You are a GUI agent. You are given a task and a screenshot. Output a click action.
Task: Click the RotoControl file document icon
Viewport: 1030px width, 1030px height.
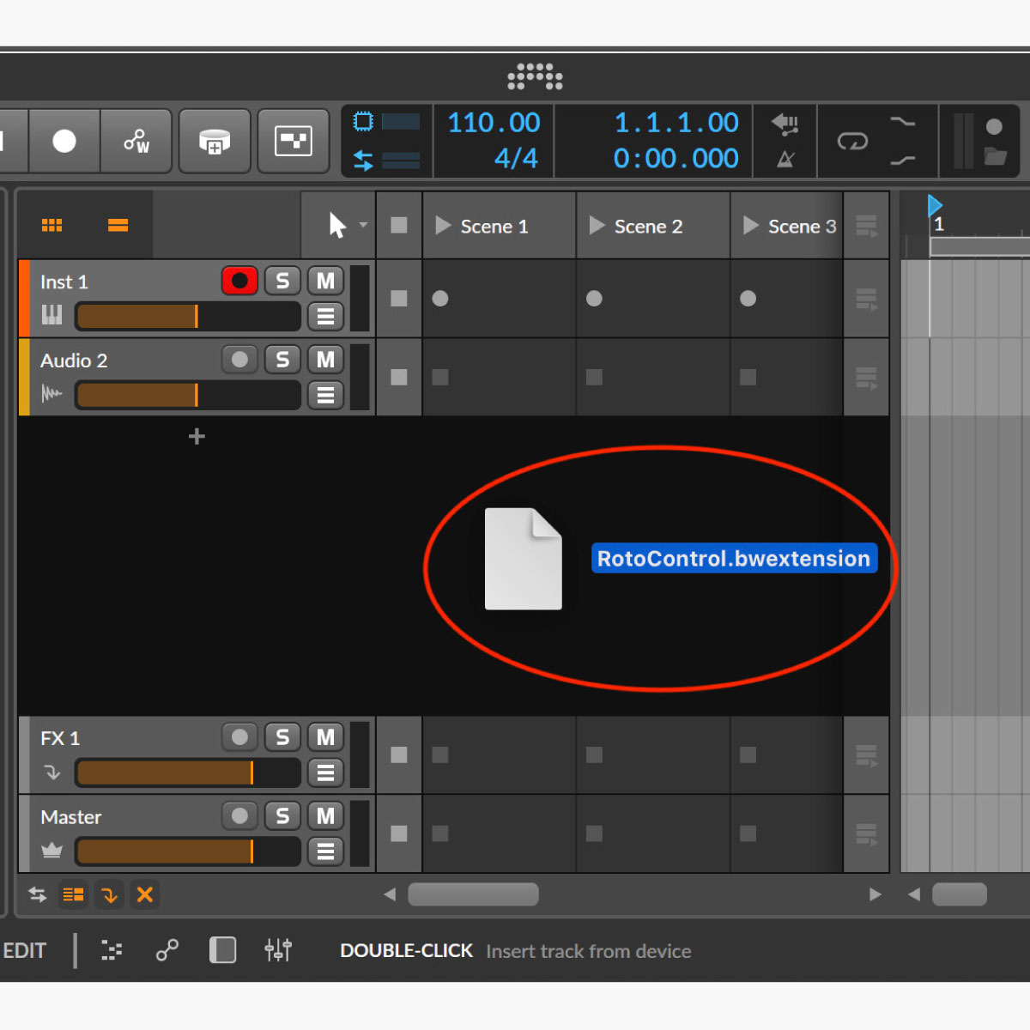(524, 559)
